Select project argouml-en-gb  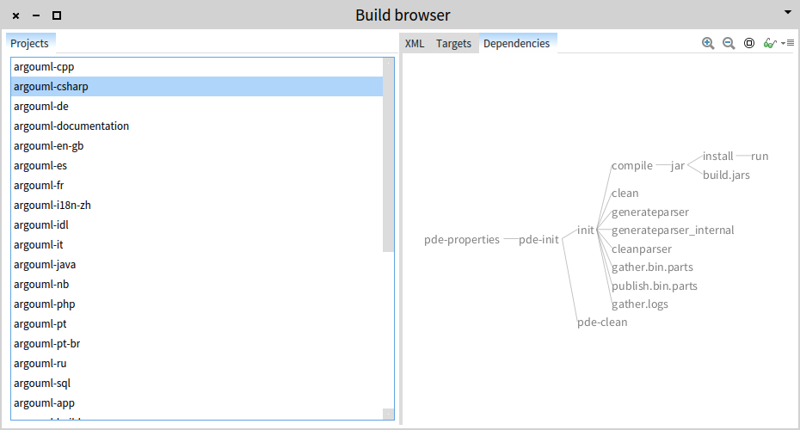197,146
